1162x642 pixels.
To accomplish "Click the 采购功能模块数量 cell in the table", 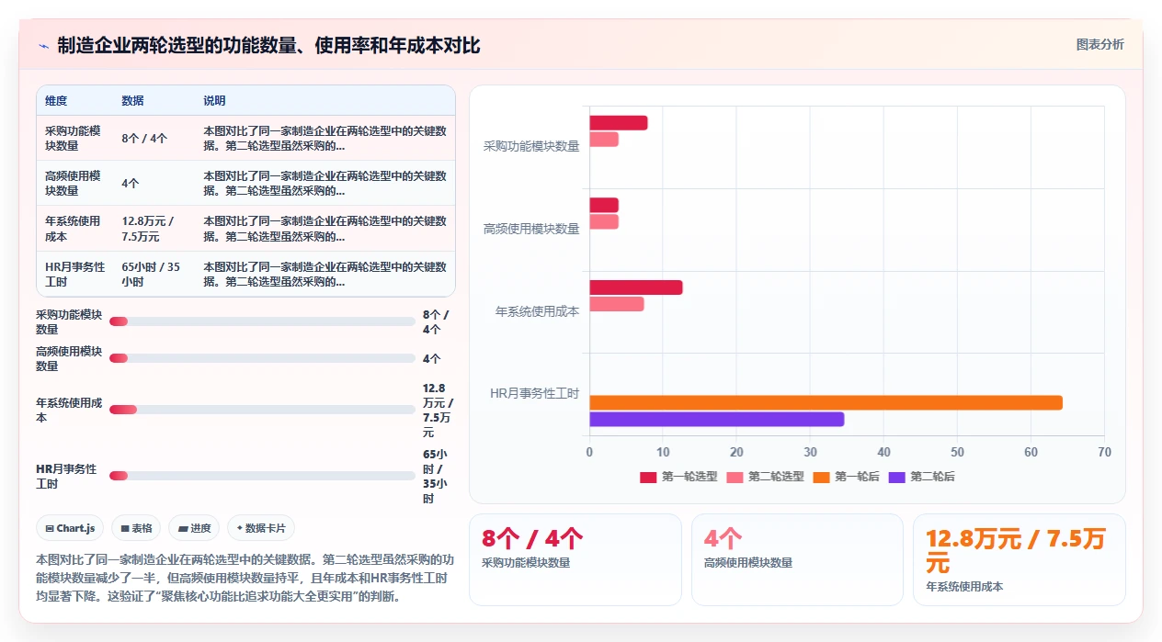I will 74,139.
